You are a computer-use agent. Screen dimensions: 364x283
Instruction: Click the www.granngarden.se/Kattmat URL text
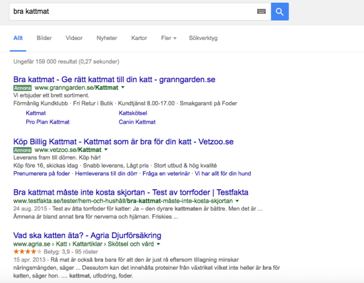coord(76,88)
